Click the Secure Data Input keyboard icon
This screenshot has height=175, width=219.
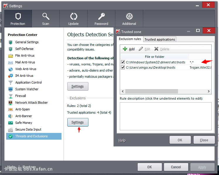click(x=11, y=130)
